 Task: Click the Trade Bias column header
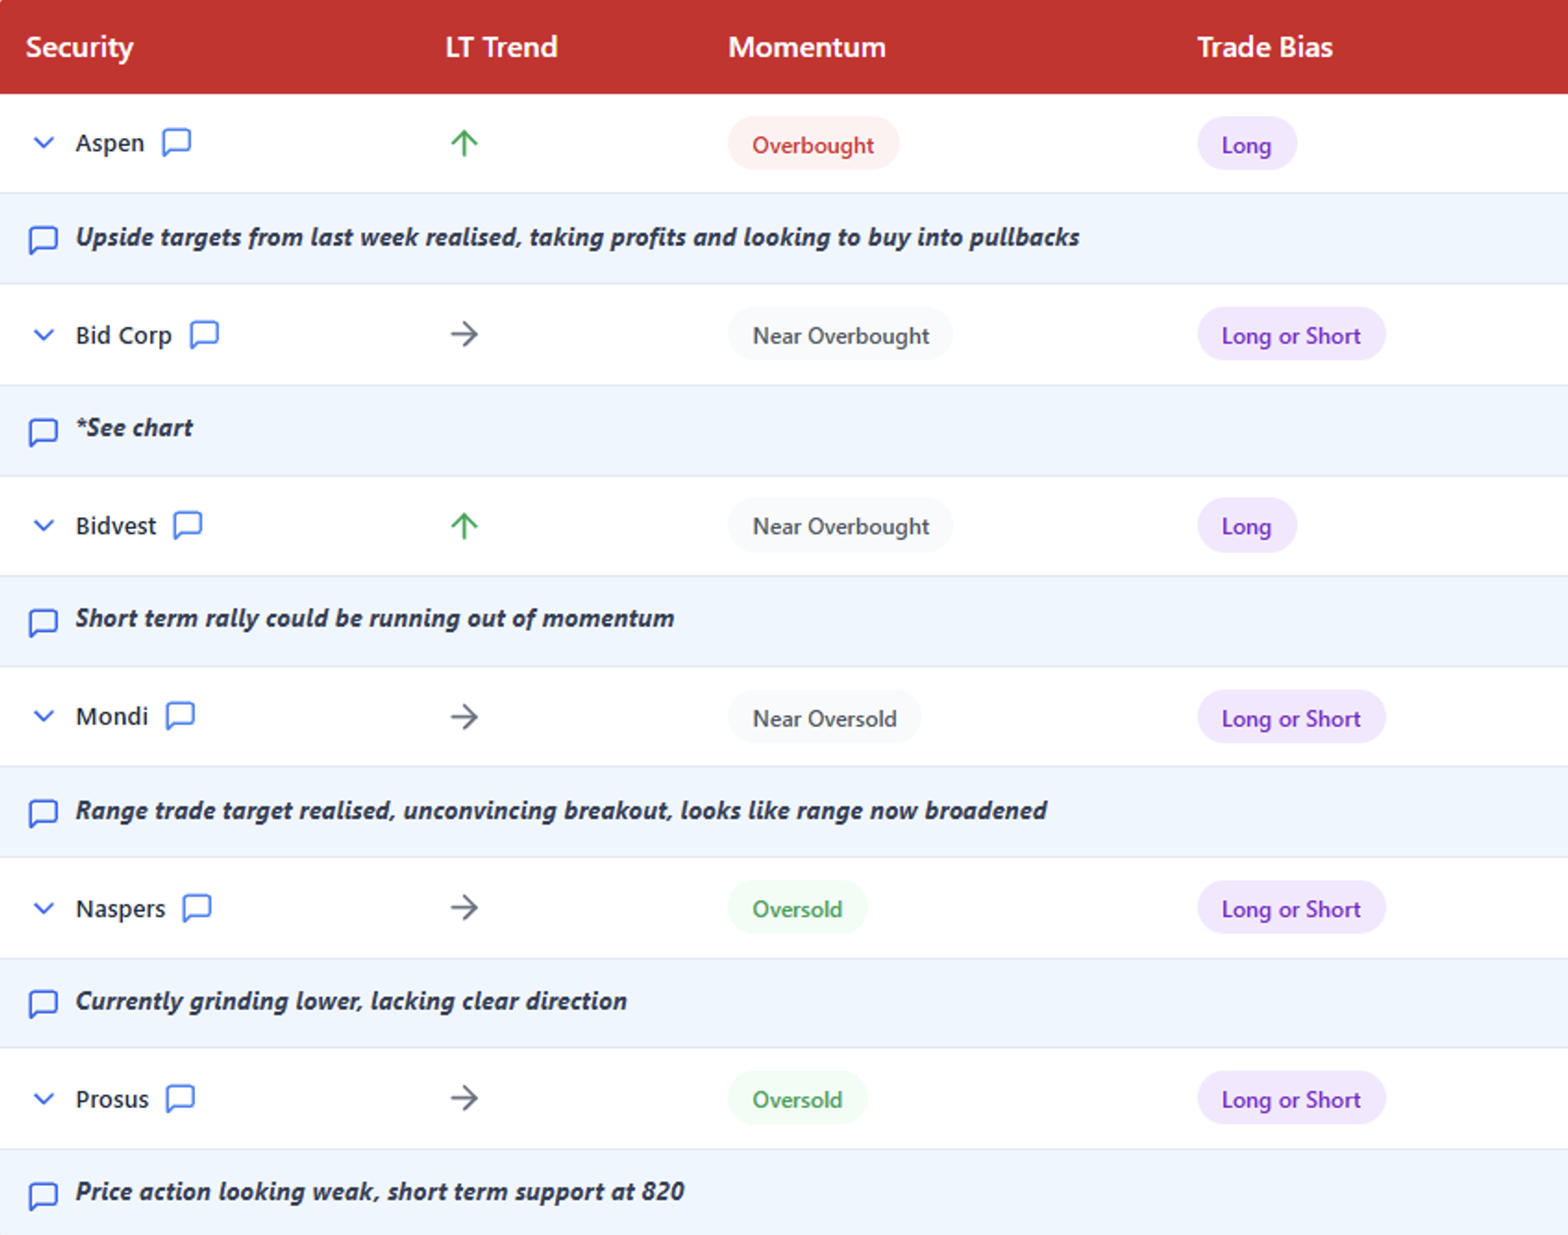pyautogui.click(x=1264, y=47)
